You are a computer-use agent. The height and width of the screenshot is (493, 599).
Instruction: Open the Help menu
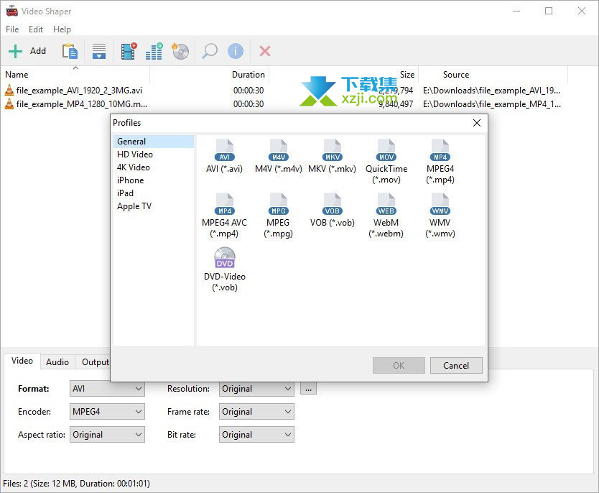[62, 29]
